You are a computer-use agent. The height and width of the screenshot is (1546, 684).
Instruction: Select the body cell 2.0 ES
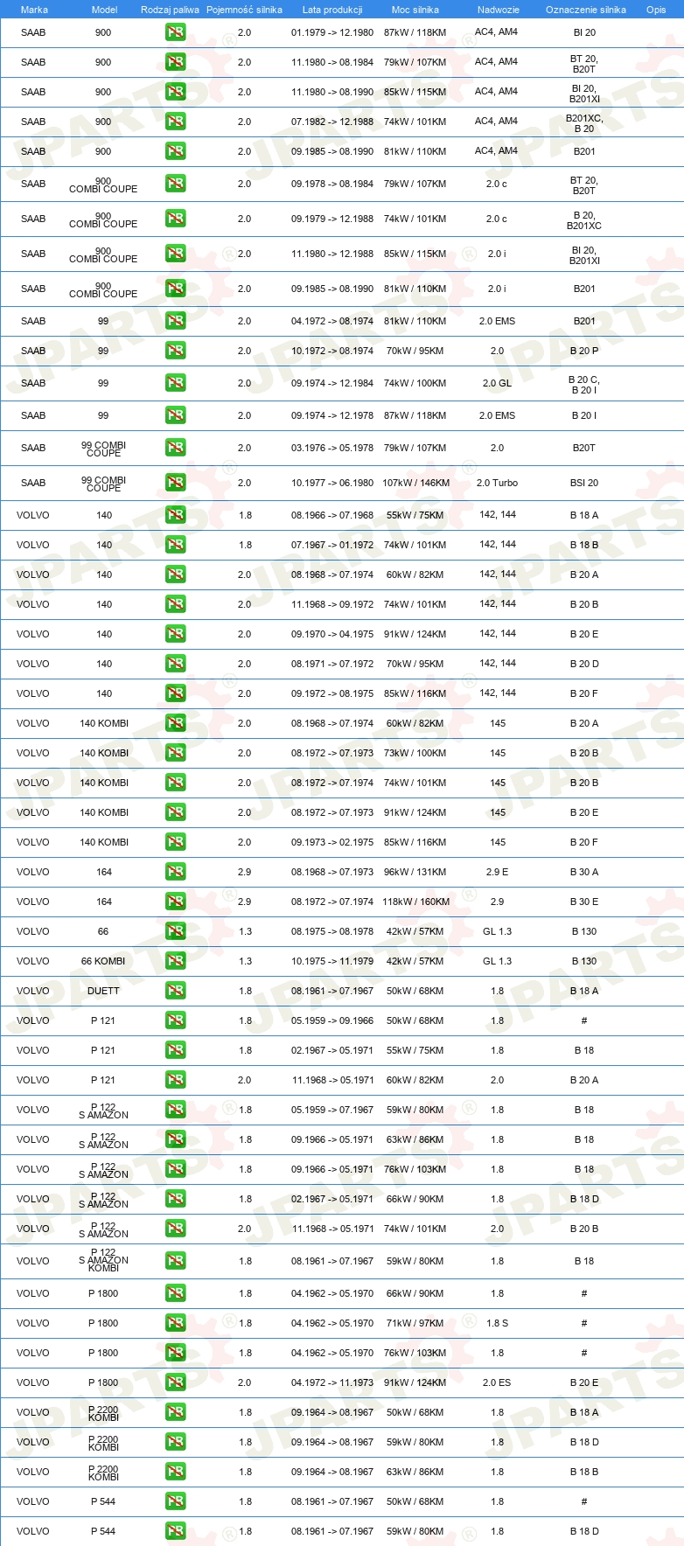(498, 1382)
